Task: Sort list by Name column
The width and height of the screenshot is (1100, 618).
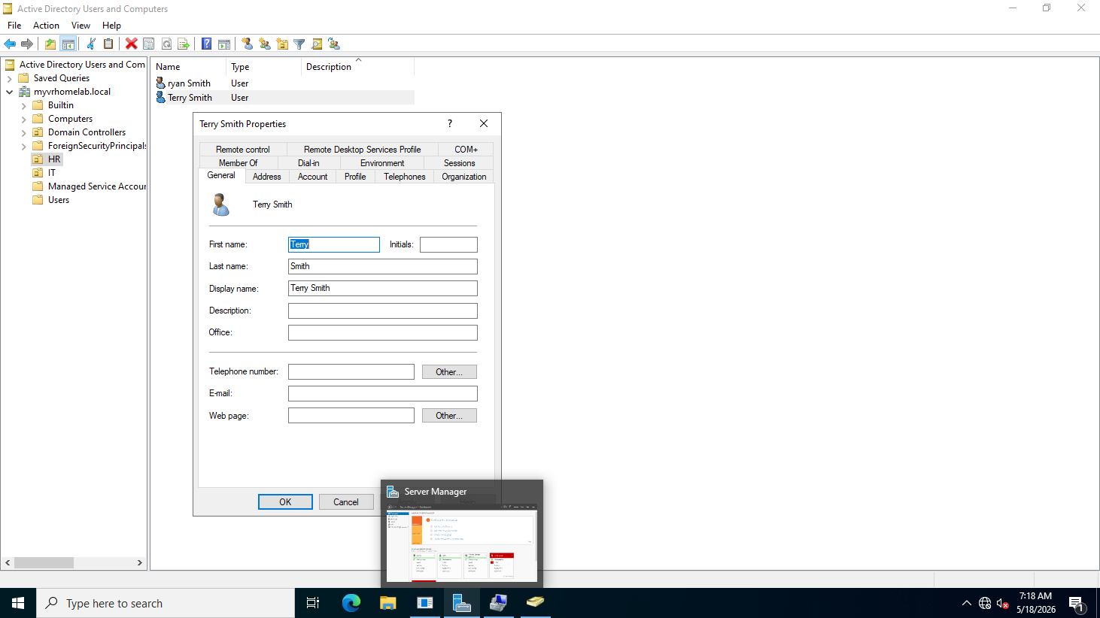Action: pos(189,67)
